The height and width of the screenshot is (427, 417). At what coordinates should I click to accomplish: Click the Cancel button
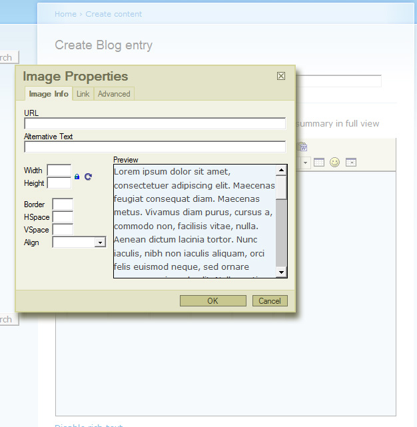(x=270, y=300)
